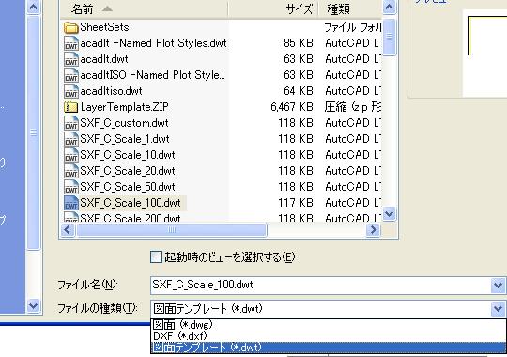Sort files by 名前 column header
This screenshot has width=507, height=357.
click(144, 9)
